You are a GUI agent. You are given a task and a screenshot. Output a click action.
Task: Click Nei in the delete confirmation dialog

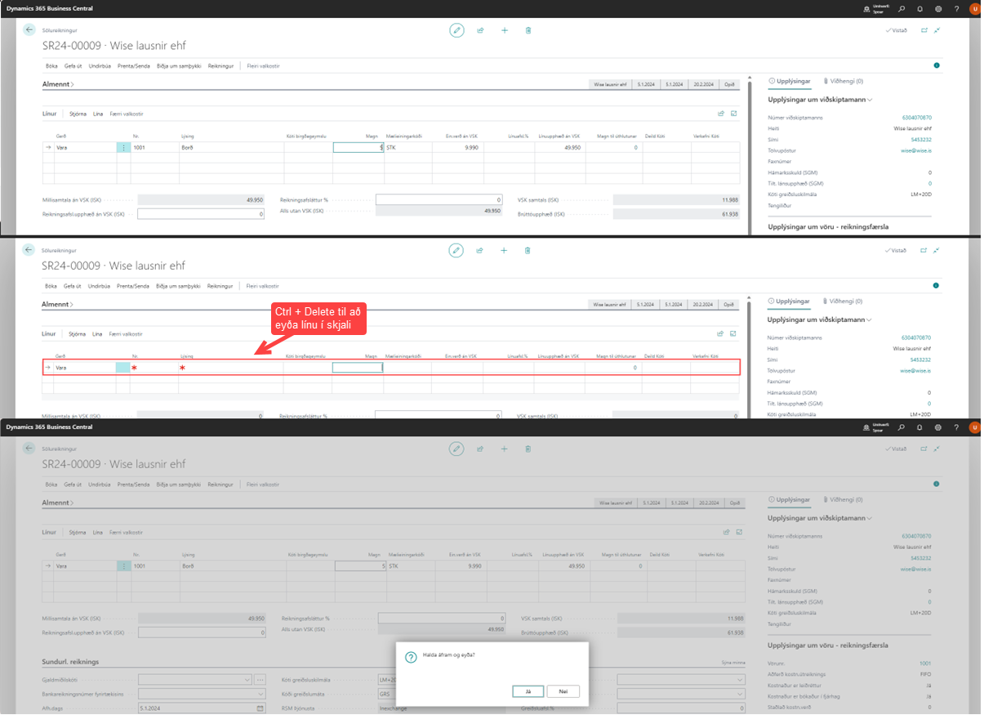[x=563, y=691]
